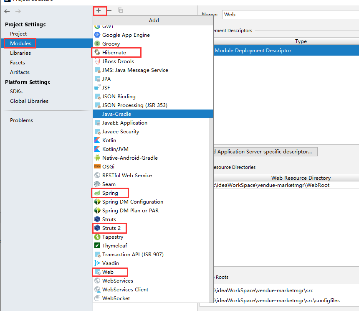Choose the WebServices entry

(x=151, y=281)
